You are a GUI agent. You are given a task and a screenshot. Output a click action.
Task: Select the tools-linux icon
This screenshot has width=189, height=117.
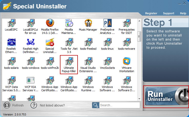[x=107, y=42]
